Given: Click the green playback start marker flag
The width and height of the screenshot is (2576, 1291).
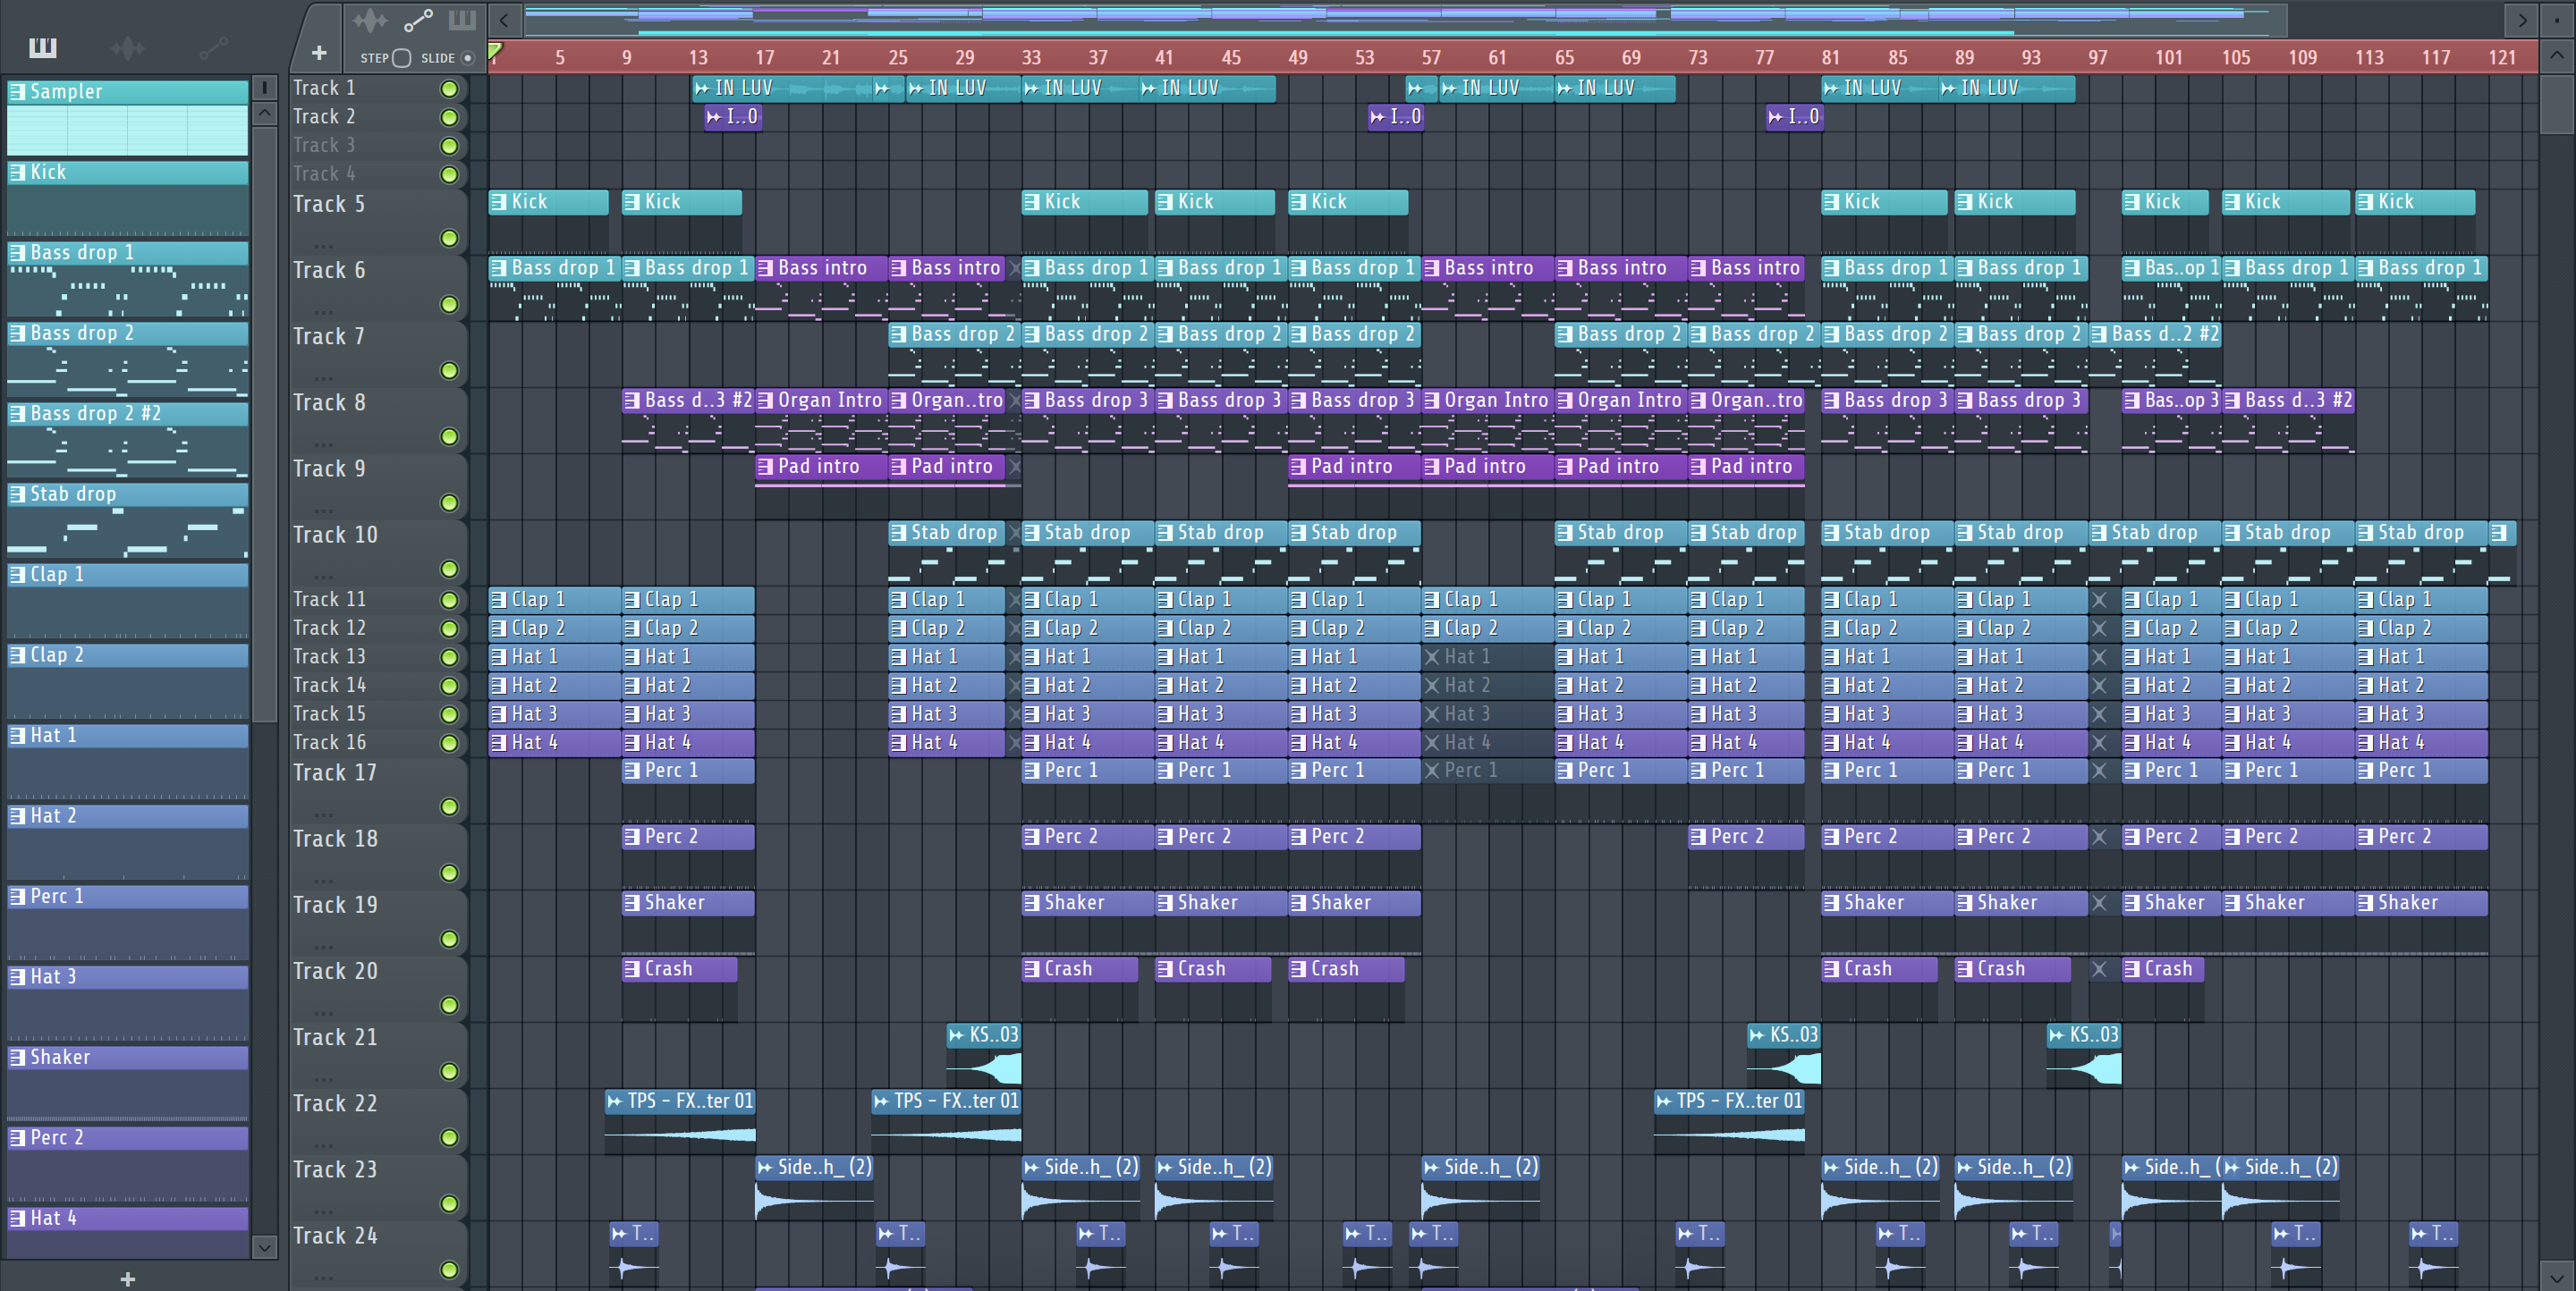Looking at the screenshot, I should (x=495, y=50).
